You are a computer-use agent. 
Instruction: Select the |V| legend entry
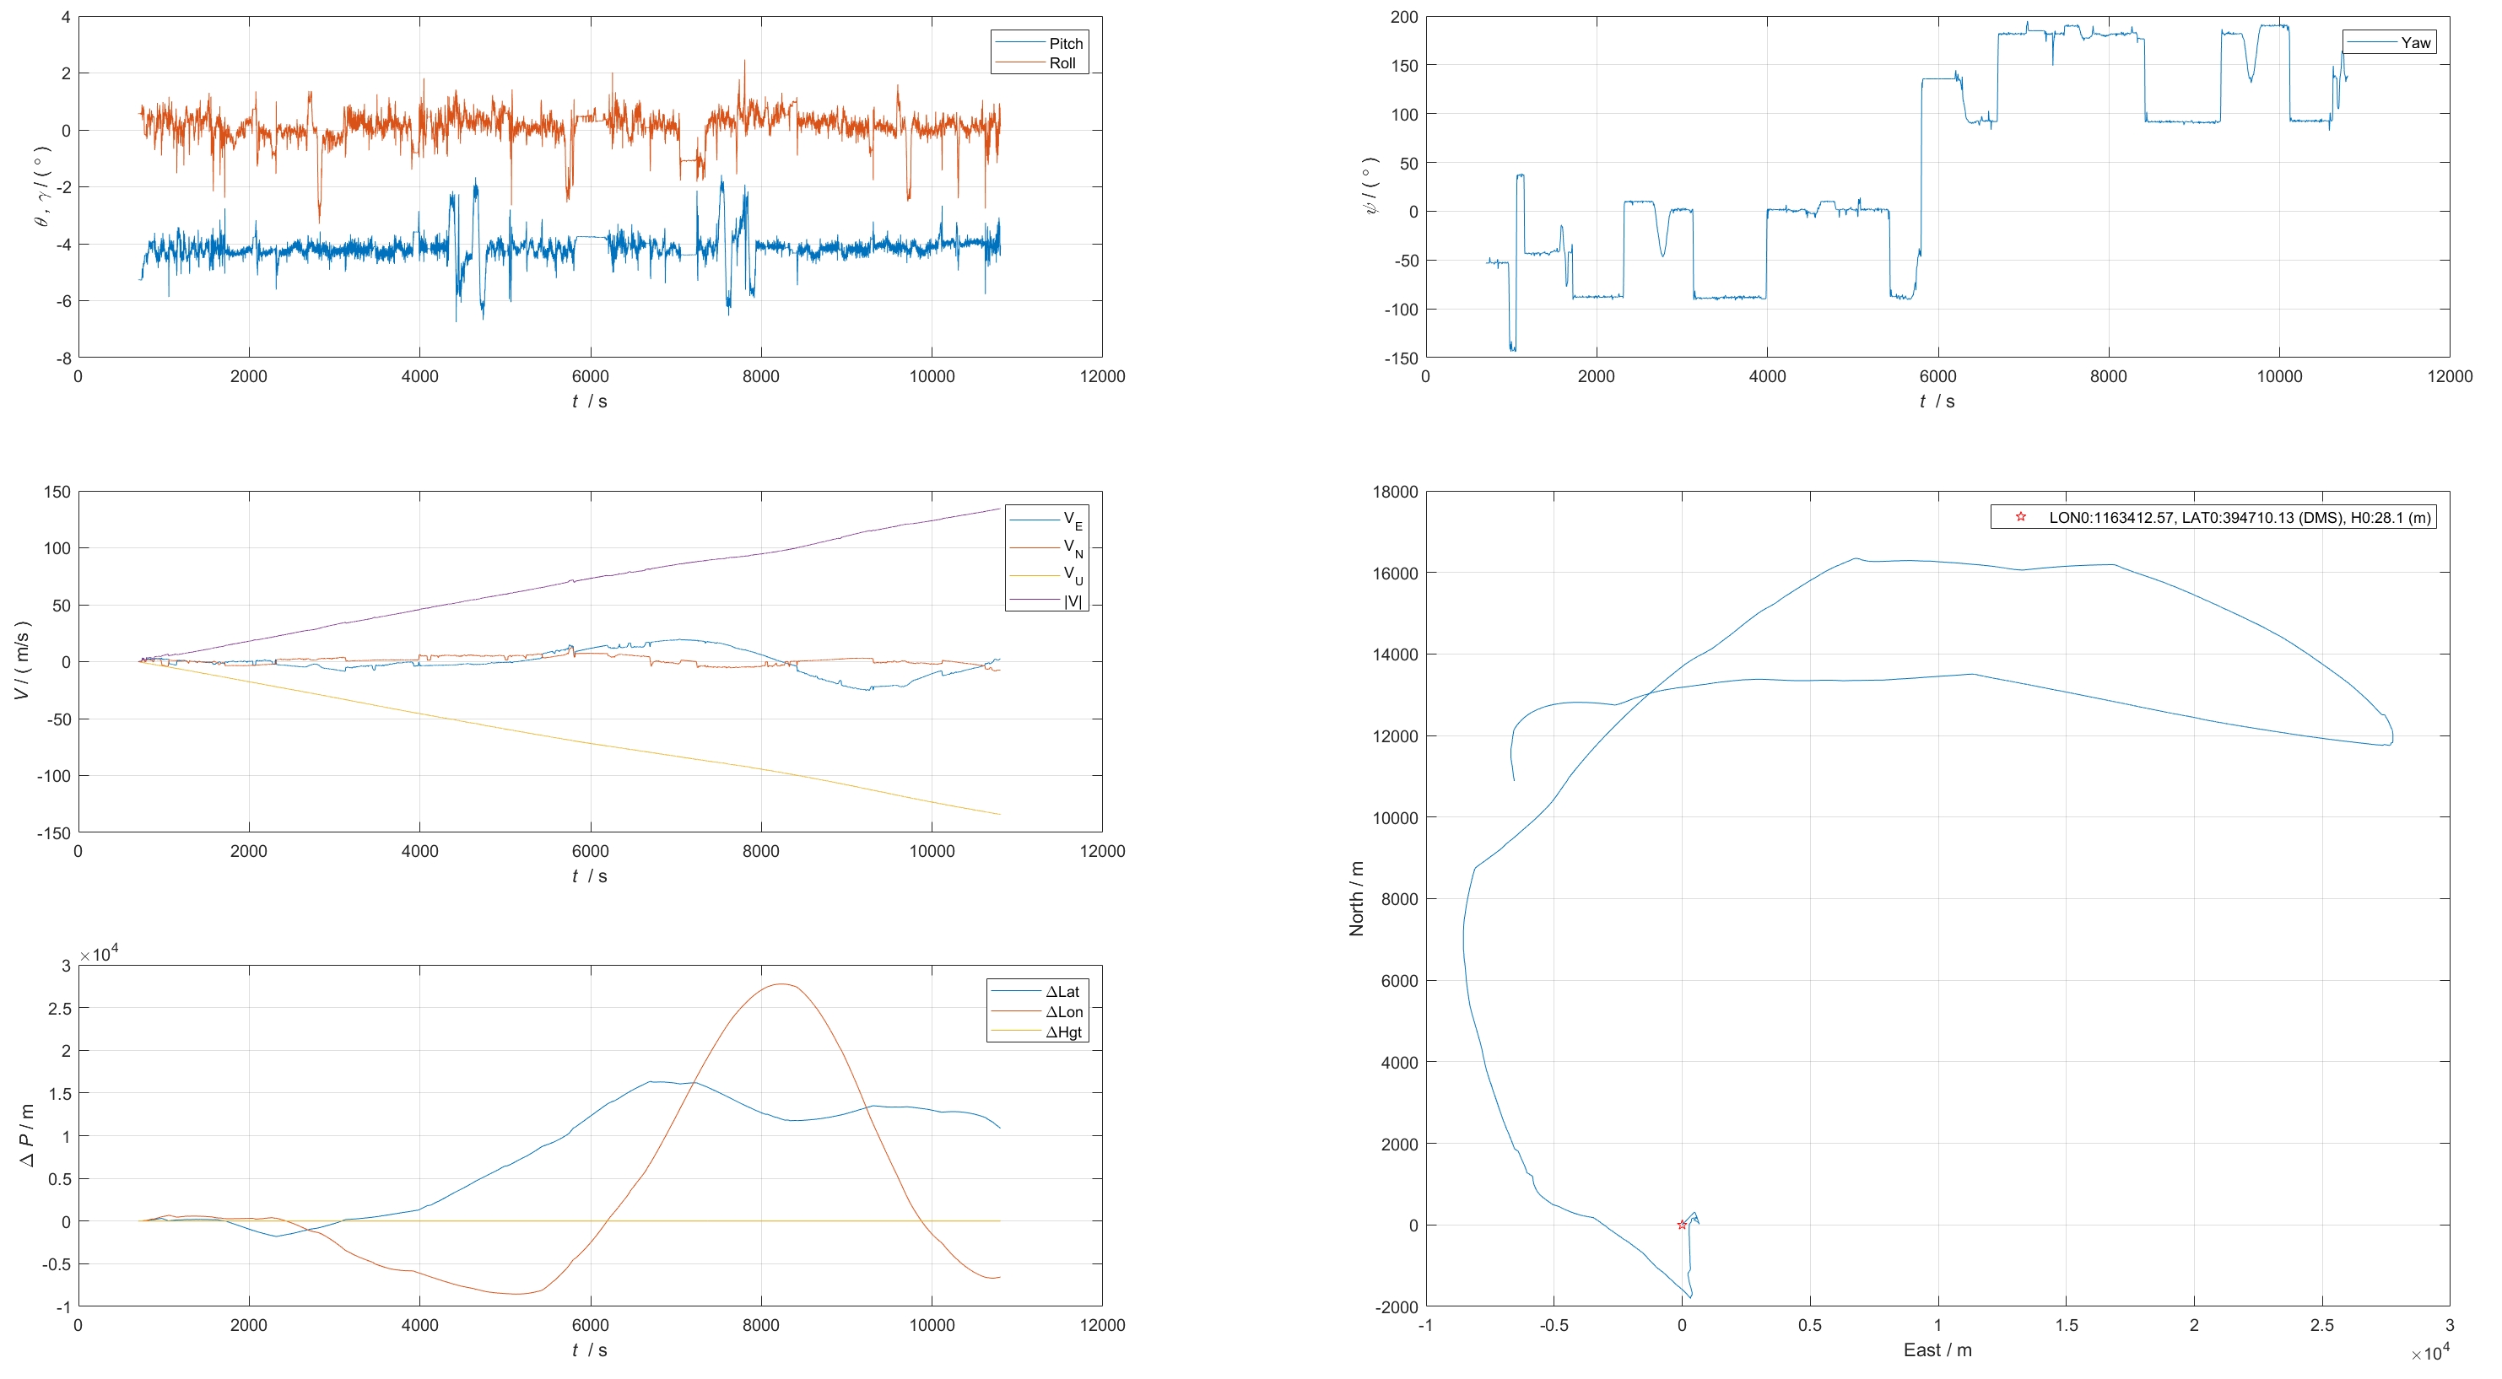pyautogui.click(x=1046, y=601)
